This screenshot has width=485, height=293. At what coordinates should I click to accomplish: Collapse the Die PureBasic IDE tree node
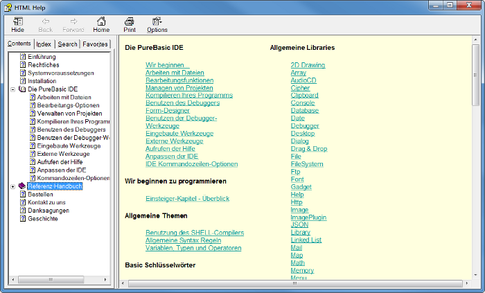pos(12,89)
